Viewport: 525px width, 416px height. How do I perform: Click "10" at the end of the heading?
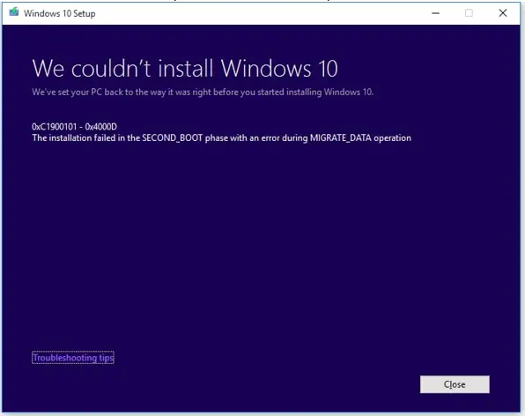click(x=328, y=69)
